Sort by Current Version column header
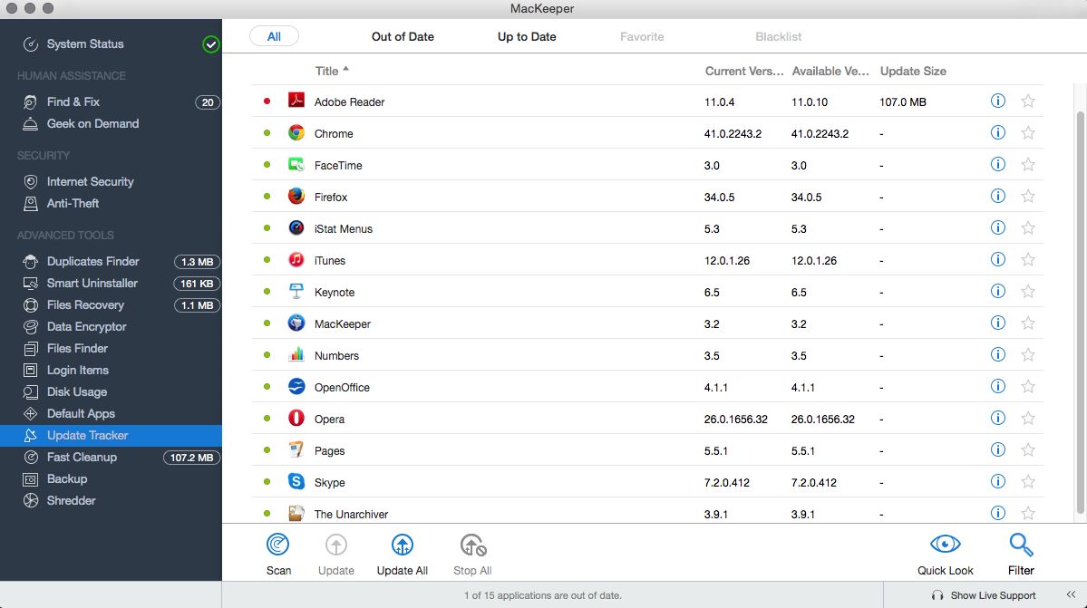The width and height of the screenshot is (1087, 608). click(744, 71)
